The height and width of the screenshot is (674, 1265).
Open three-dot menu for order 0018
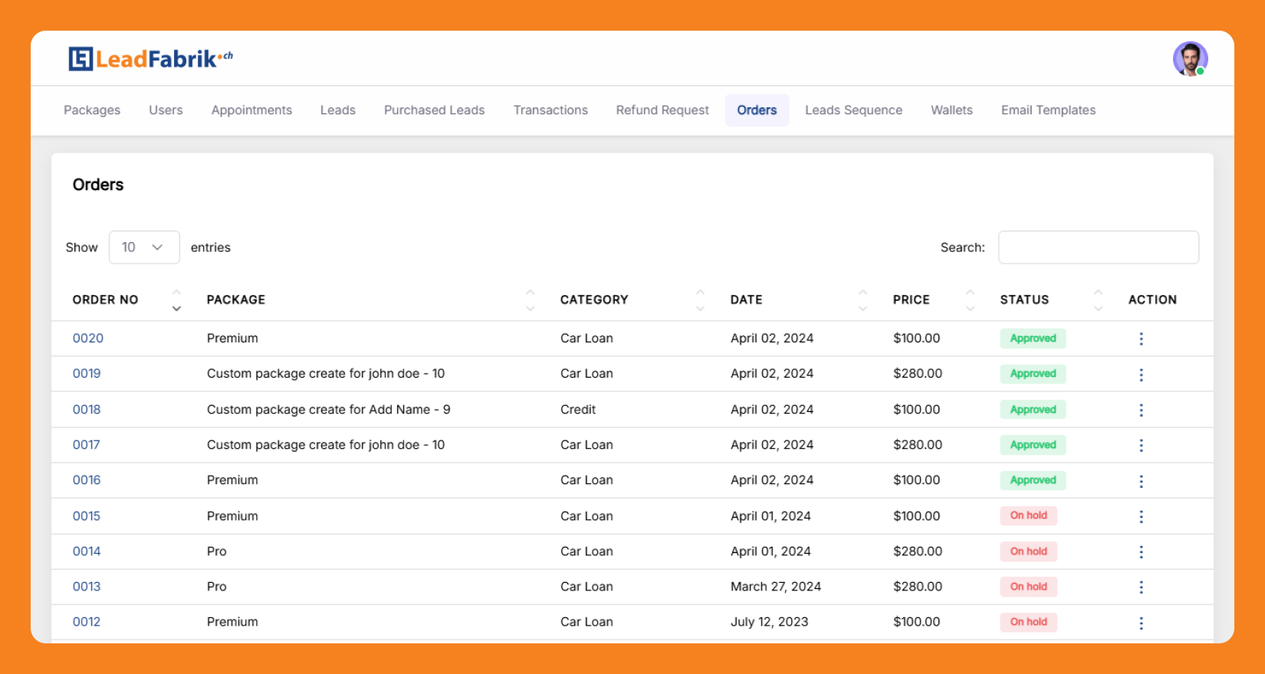click(x=1141, y=410)
